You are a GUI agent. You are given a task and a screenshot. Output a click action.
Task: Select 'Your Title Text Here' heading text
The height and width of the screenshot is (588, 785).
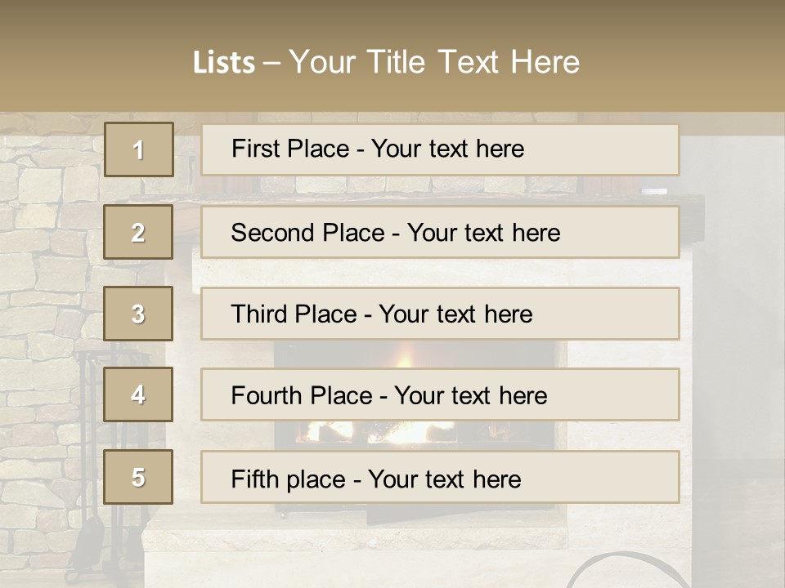pyautogui.click(x=434, y=62)
